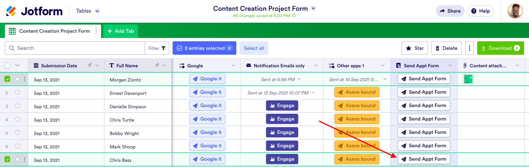Click the three-dot more actions button beside Delete

tap(469, 48)
